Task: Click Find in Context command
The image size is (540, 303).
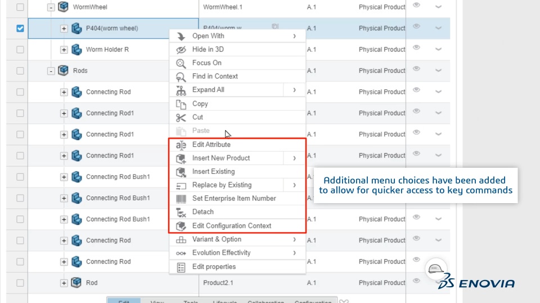Action: (215, 76)
